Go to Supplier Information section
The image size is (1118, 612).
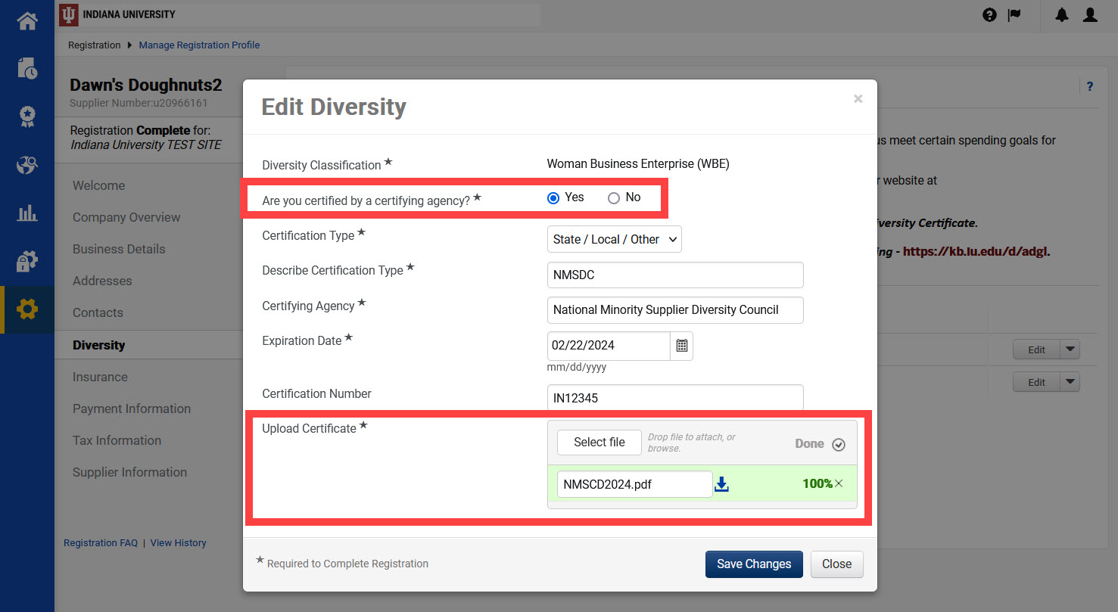[x=129, y=472]
